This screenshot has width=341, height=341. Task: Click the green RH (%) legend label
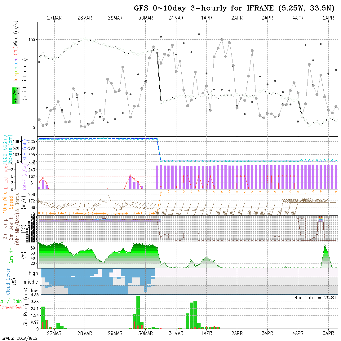[15, 95]
